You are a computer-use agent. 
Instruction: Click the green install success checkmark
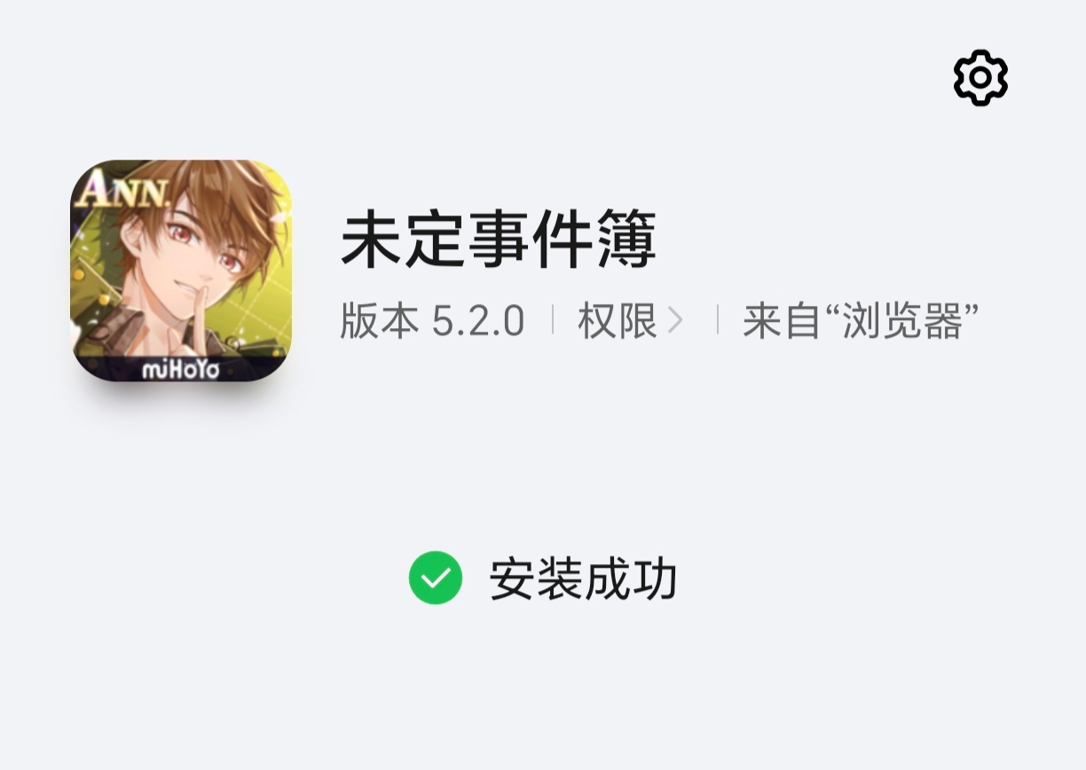(436, 578)
